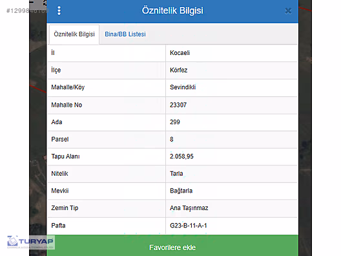Open the three-dot options menu
Image resolution: width=341 pixels, height=256 pixels.
pyautogui.click(x=59, y=10)
